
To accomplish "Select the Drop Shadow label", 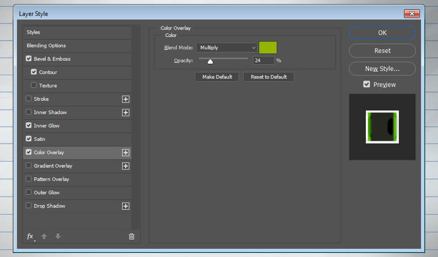I will pyautogui.click(x=49, y=206).
